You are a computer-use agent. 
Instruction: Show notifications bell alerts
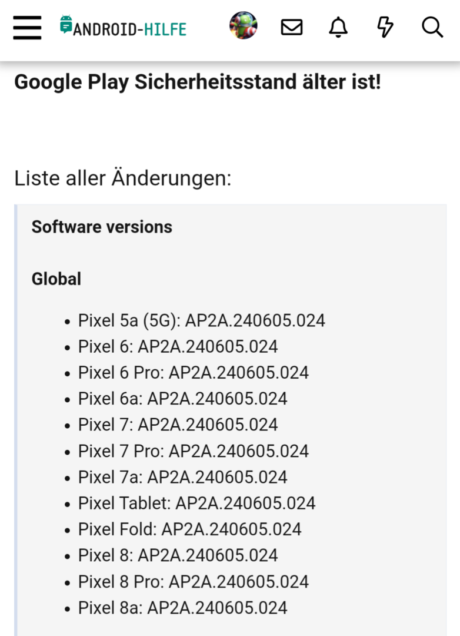point(338,27)
